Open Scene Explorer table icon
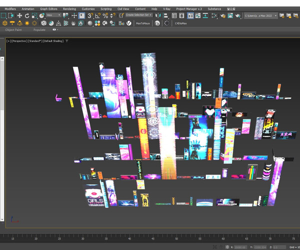The width and height of the screenshot is (300, 250). tap(174, 15)
